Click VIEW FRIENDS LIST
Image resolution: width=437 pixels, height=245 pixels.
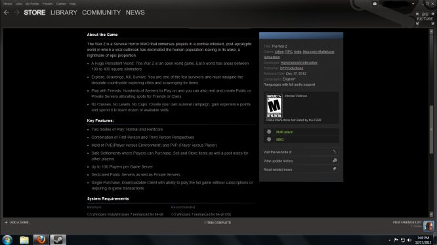407,222
